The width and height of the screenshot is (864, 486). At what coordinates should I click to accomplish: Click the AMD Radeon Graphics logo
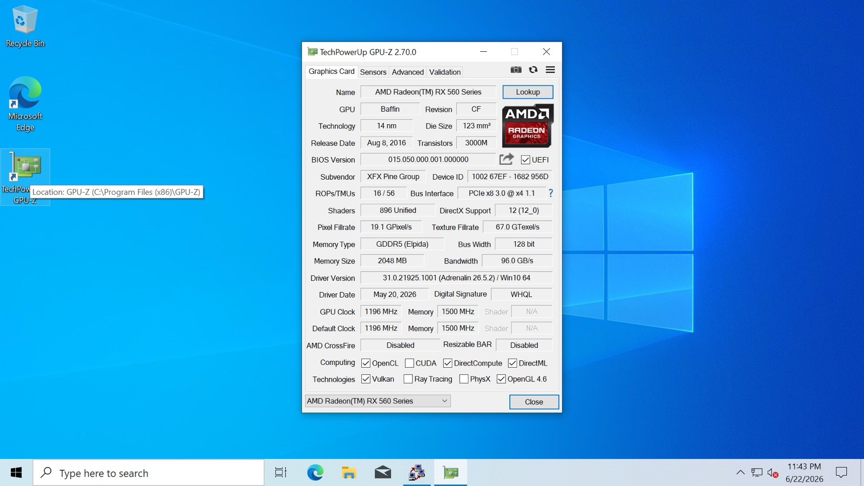point(528,126)
